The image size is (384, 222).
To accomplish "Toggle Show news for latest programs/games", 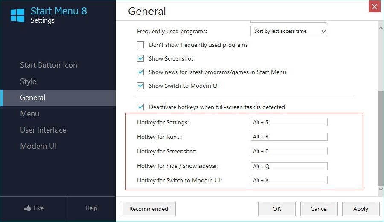I will click(x=140, y=72).
